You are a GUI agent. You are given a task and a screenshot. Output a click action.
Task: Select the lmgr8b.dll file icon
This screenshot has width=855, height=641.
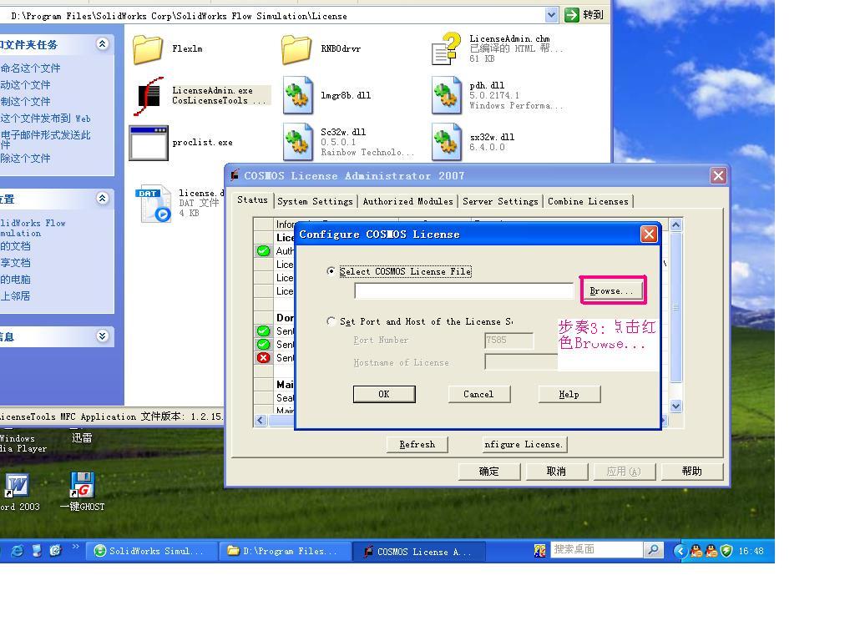[x=298, y=95]
